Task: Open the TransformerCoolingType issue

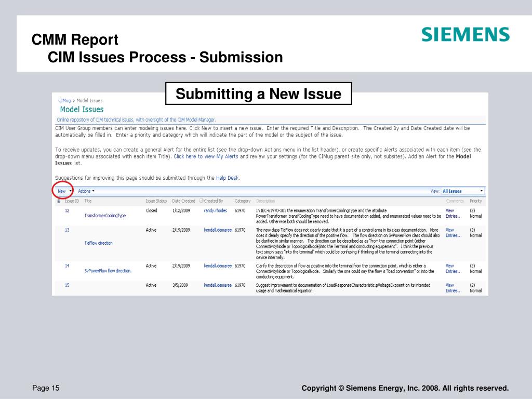Action: [105, 216]
